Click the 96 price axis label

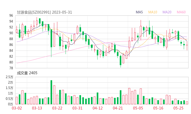[x=11, y=16]
